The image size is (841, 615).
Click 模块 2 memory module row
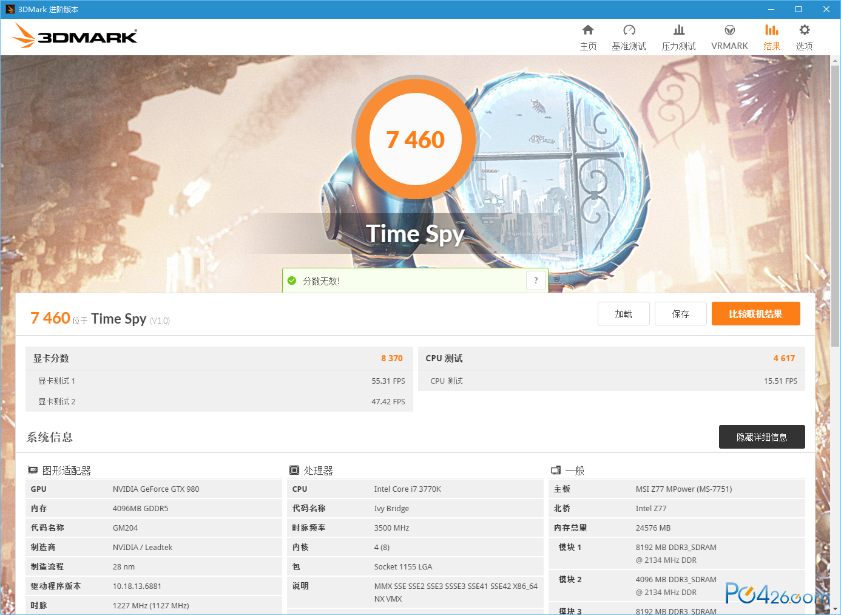pyautogui.click(x=677, y=585)
